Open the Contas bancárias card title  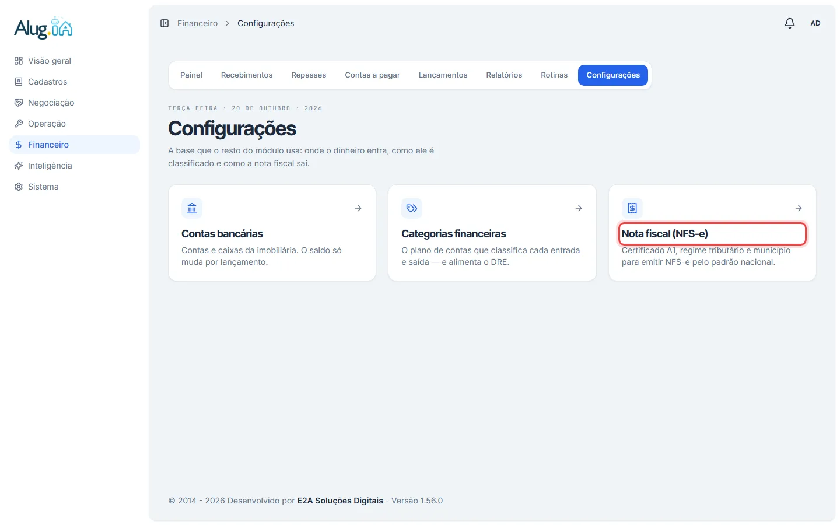tap(222, 234)
